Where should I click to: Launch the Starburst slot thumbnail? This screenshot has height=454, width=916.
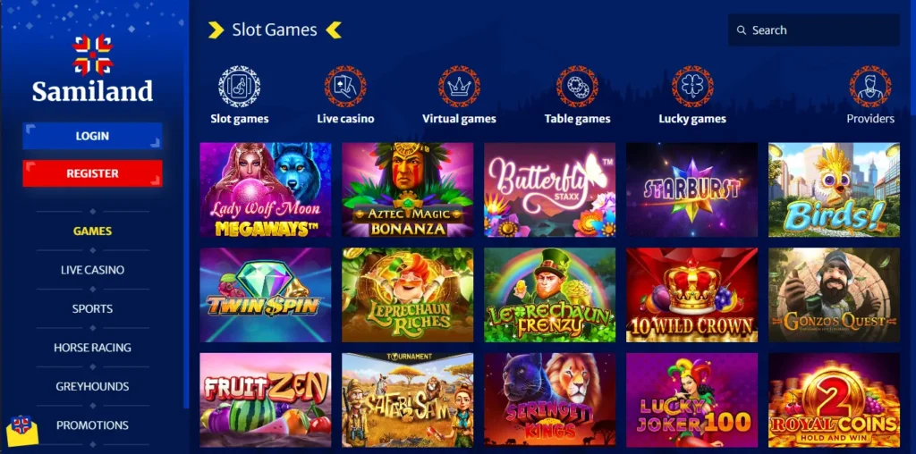pyautogui.click(x=691, y=189)
